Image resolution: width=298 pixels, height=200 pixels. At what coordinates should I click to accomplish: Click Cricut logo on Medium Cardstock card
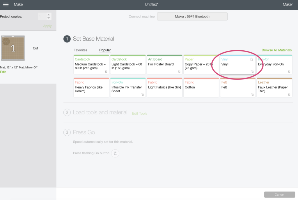click(x=106, y=72)
